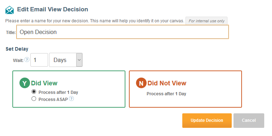Viewport: 272px width, 136px height.
Task: Click the Edit Email View Decision heading
Action: 53,9
